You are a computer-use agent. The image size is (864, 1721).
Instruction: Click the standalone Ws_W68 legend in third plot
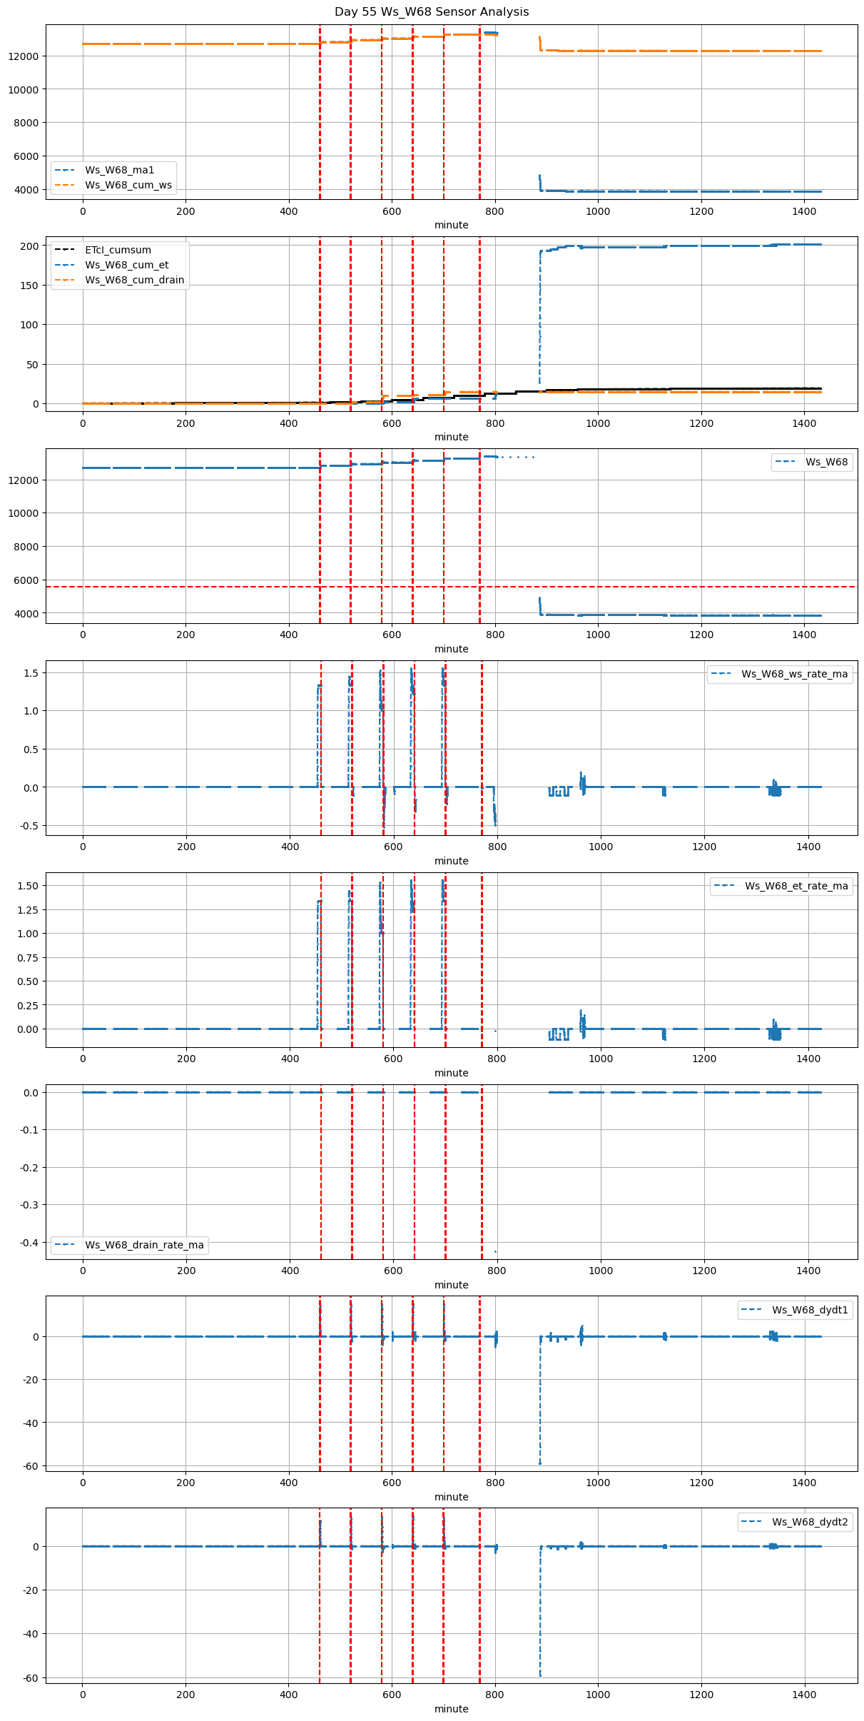813,463
